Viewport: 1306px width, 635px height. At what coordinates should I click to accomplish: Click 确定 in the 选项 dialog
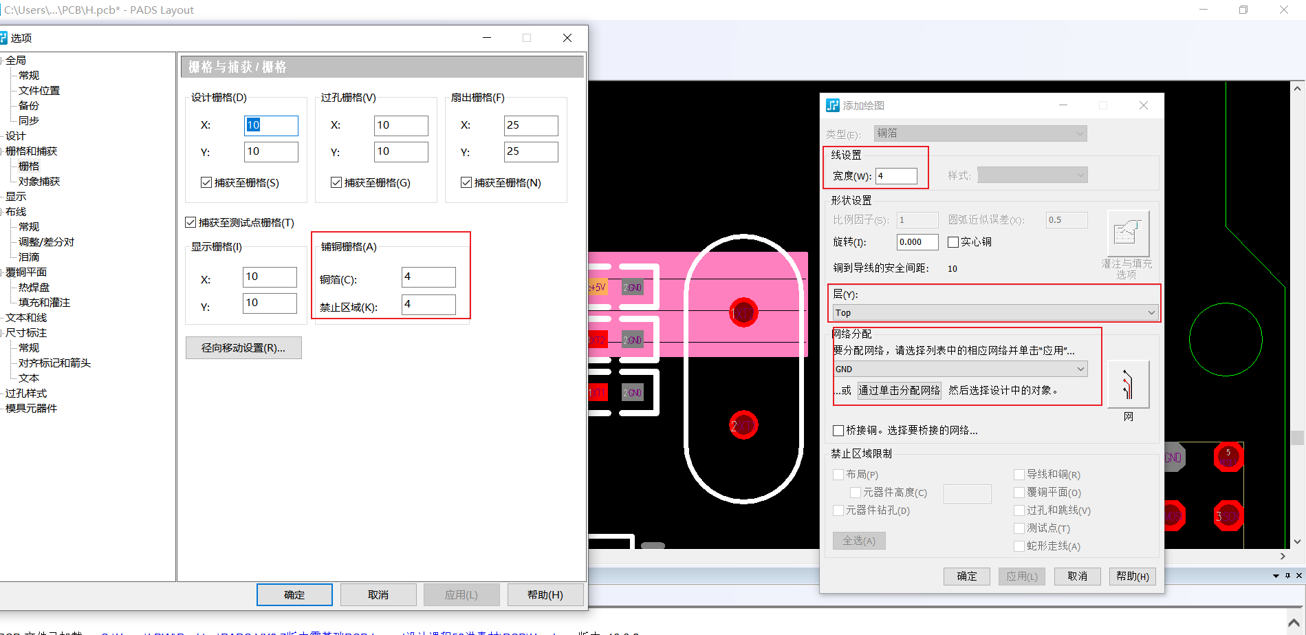click(294, 594)
